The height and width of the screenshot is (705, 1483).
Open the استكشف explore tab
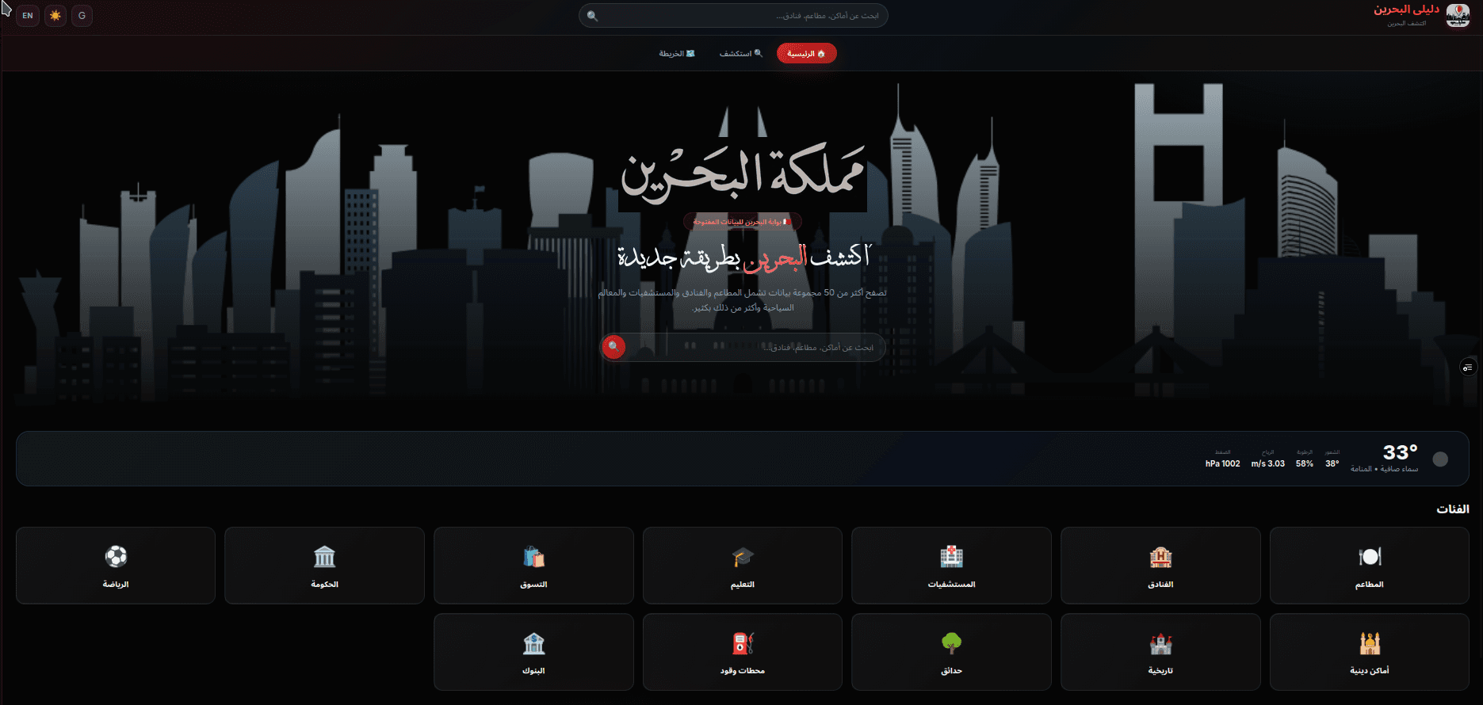(741, 53)
